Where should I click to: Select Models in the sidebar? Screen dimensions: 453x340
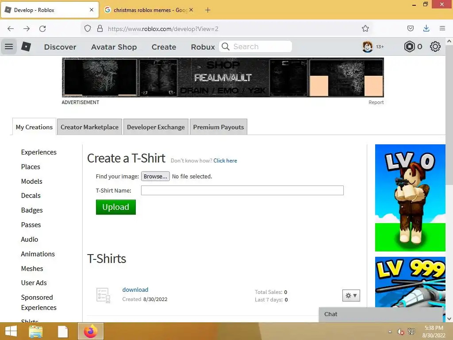click(32, 181)
